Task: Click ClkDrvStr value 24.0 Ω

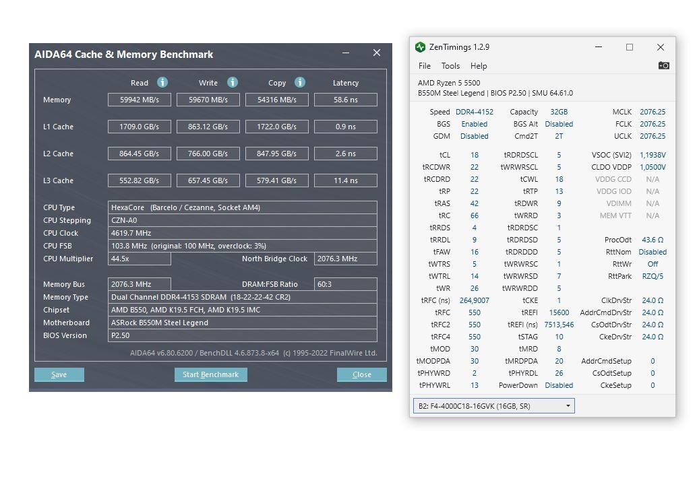Action: 653,300
